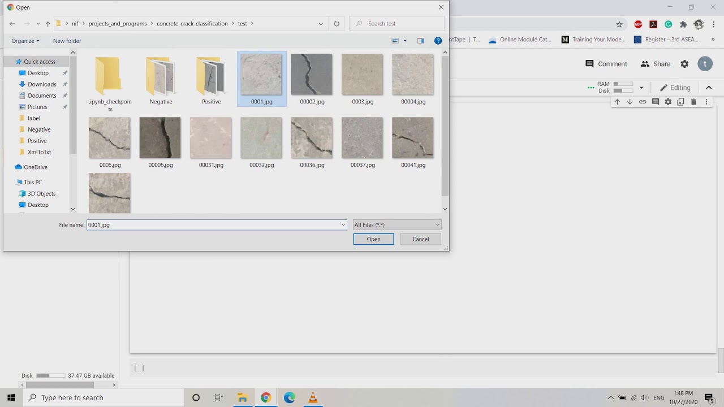The image size is (724, 407).
Task: Open the Organize dropdown menu
Action: (25, 41)
